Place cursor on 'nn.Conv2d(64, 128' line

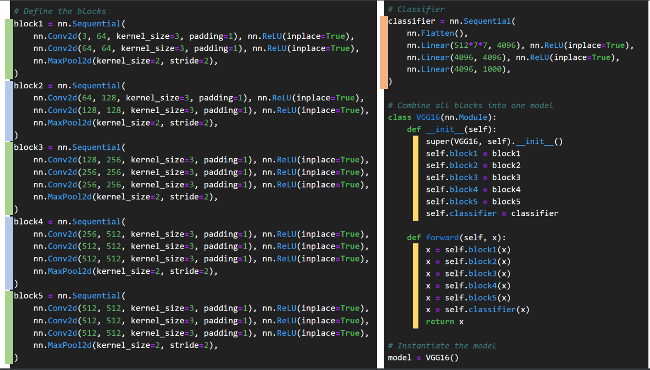coord(199,98)
